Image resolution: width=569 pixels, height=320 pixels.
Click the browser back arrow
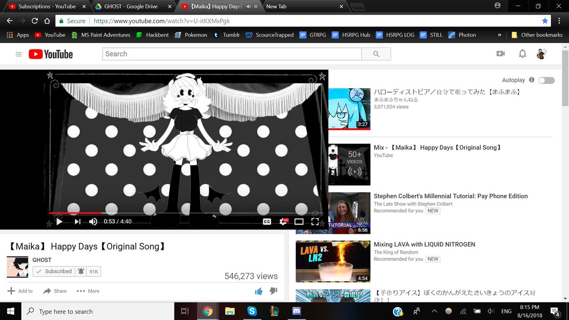tap(9, 21)
